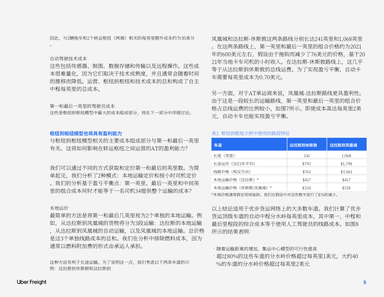
Task: Select the blue heading 枢纽到枢纽模型也将具有盈利能力
Action: [86, 134]
